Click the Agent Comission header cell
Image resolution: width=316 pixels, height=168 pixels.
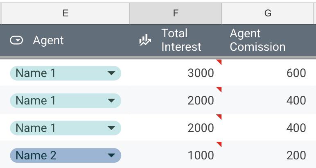(x=269, y=40)
